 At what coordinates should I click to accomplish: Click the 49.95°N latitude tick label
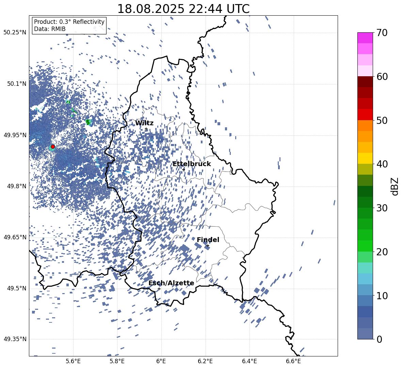point(15,135)
